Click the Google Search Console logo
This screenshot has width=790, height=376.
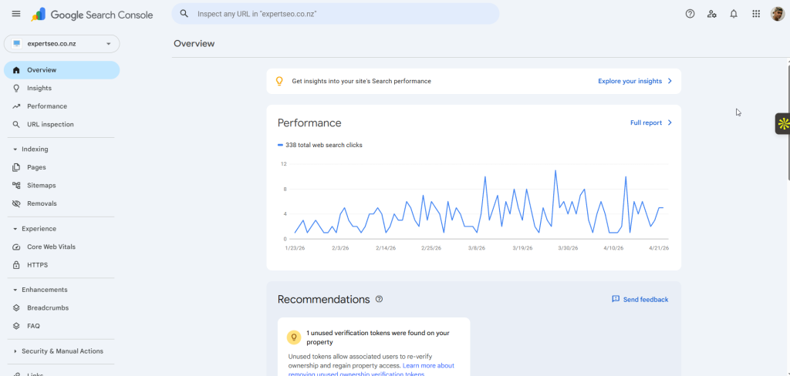click(92, 15)
